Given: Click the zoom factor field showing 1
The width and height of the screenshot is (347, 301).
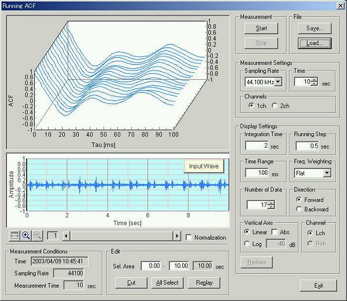Looking at the screenshot, I should click(53, 236).
